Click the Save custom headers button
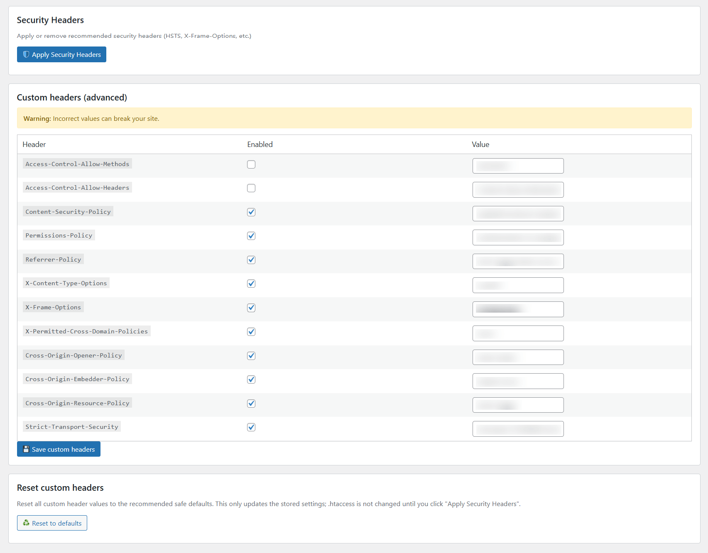Image resolution: width=708 pixels, height=553 pixels. 59,449
